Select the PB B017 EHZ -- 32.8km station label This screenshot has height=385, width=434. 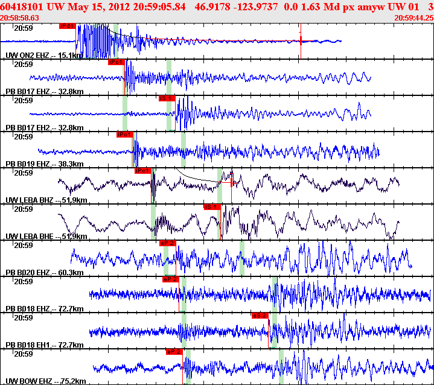pyautogui.click(x=45, y=92)
